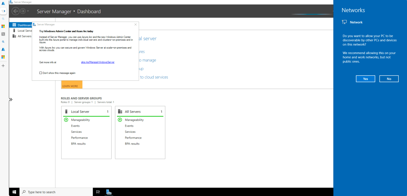This screenshot has width=407, height=196.
Task: Click No in the Networks panel
Action: click(x=389, y=79)
